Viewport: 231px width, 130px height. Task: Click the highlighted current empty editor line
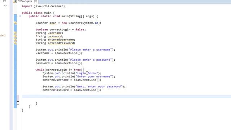tap(126, 96)
